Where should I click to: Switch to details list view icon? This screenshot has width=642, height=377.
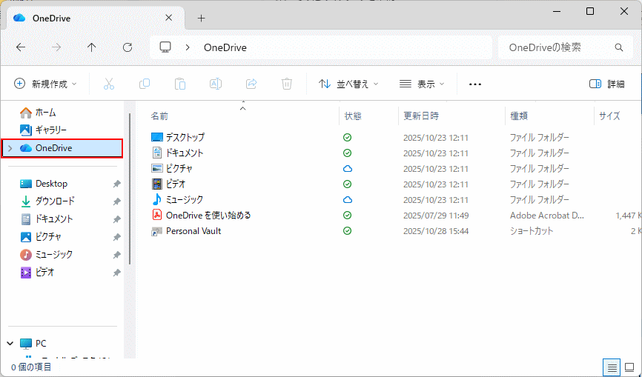pyautogui.click(x=612, y=368)
